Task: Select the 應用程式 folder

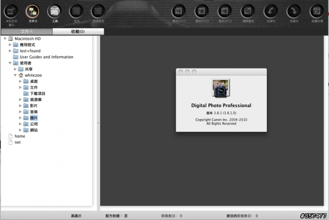Action: 27,45
